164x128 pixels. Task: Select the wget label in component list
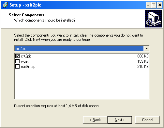tap(25, 61)
